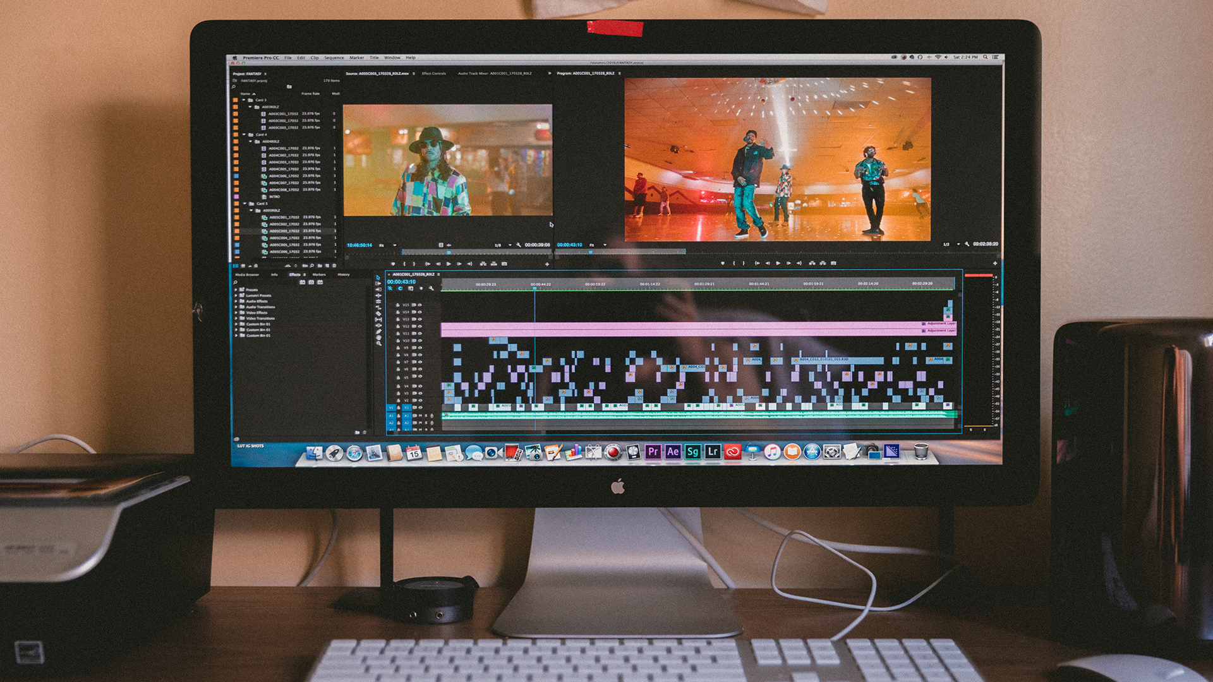Select the Razor tool in the tools panel
This screenshot has height=682, width=1213.
tap(379, 313)
